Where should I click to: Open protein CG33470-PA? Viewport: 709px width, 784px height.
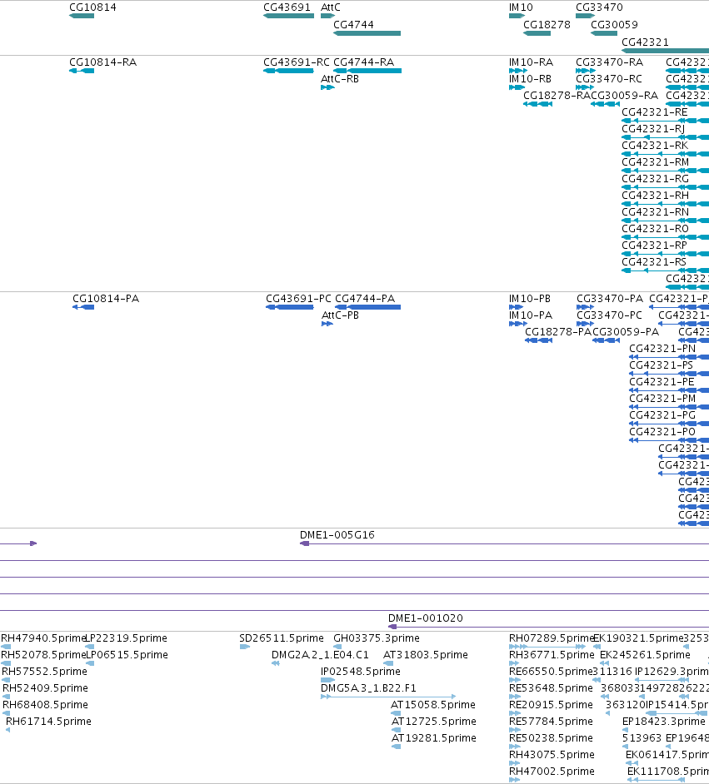[x=610, y=299]
